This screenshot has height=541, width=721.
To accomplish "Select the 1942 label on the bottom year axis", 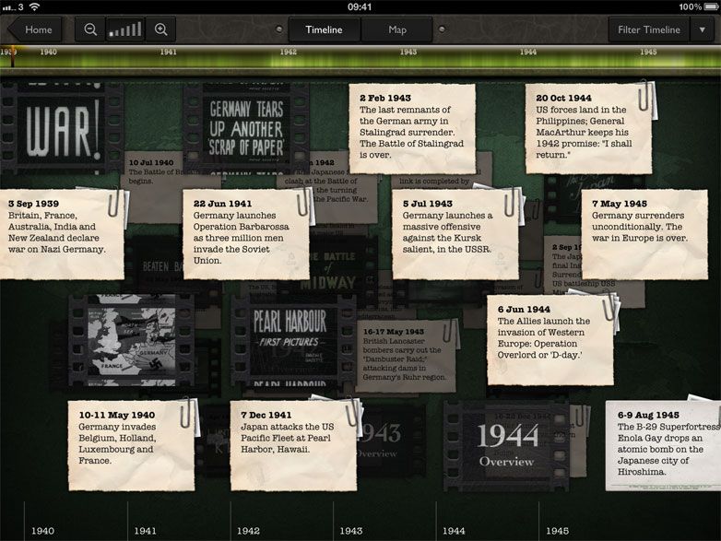I will click(248, 531).
